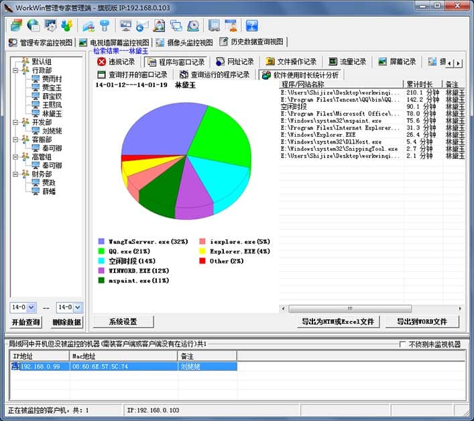The image size is (474, 421).
Task: Tick the 不侦测未监视机器 checkbox
Action: point(403,344)
